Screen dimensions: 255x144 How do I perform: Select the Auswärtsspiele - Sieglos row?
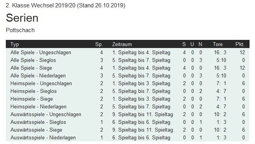[x=127, y=122]
